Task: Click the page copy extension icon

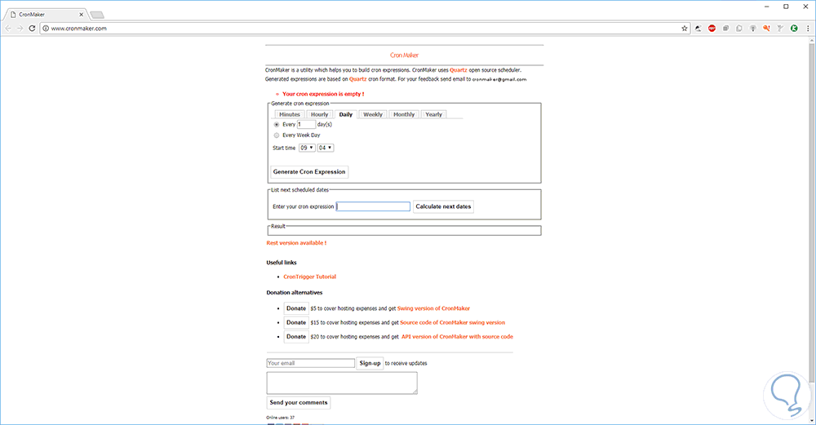Action: (739, 29)
